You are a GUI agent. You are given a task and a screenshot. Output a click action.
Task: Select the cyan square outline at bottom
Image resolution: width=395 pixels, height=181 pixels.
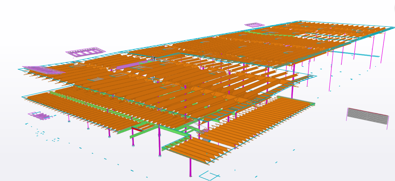click(208, 175)
